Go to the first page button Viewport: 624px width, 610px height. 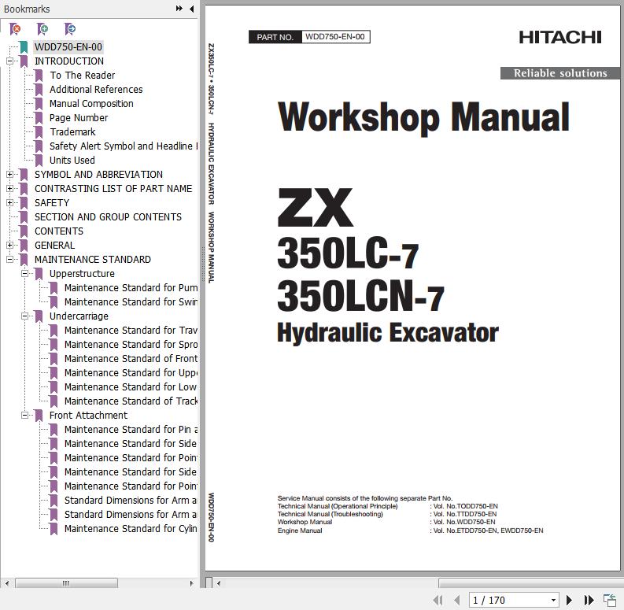coord(438,600)
